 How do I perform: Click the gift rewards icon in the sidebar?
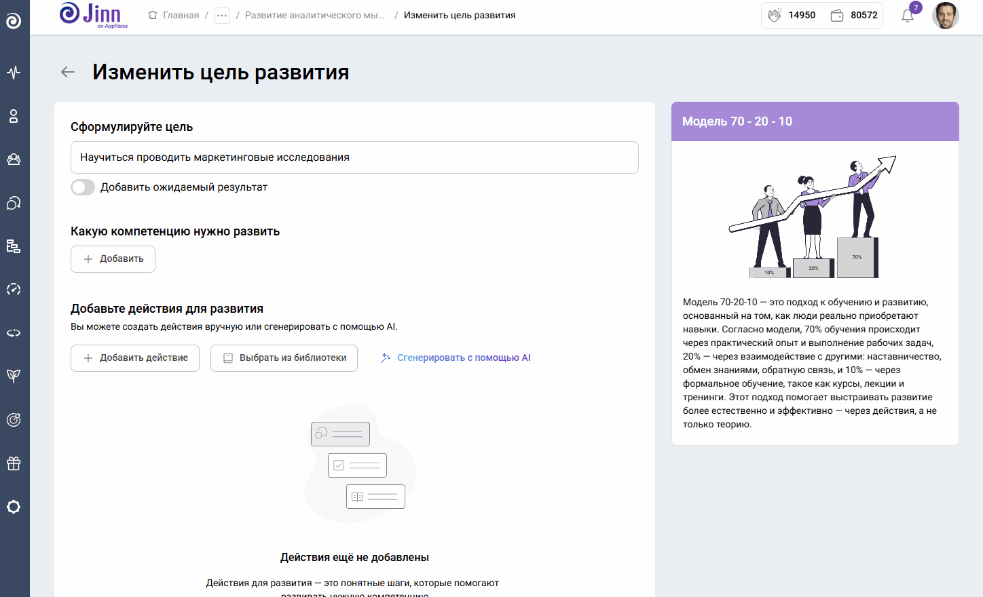pyautogui.click(x=14, y=463)
